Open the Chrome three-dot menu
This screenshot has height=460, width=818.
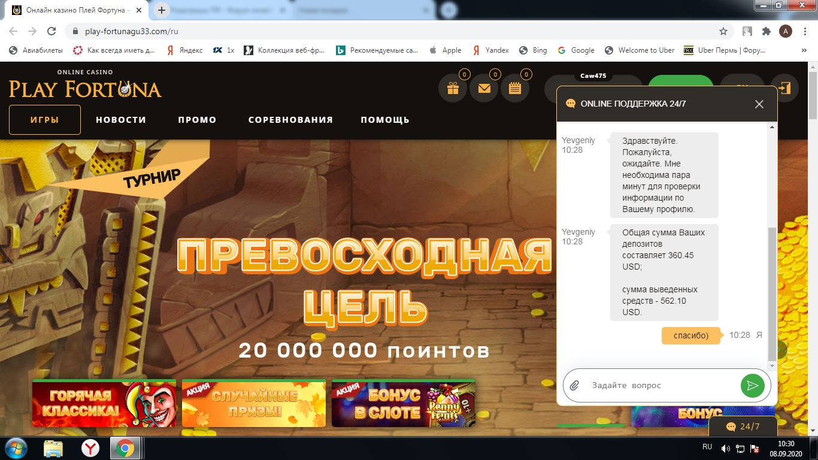click(x=805, y=31)
